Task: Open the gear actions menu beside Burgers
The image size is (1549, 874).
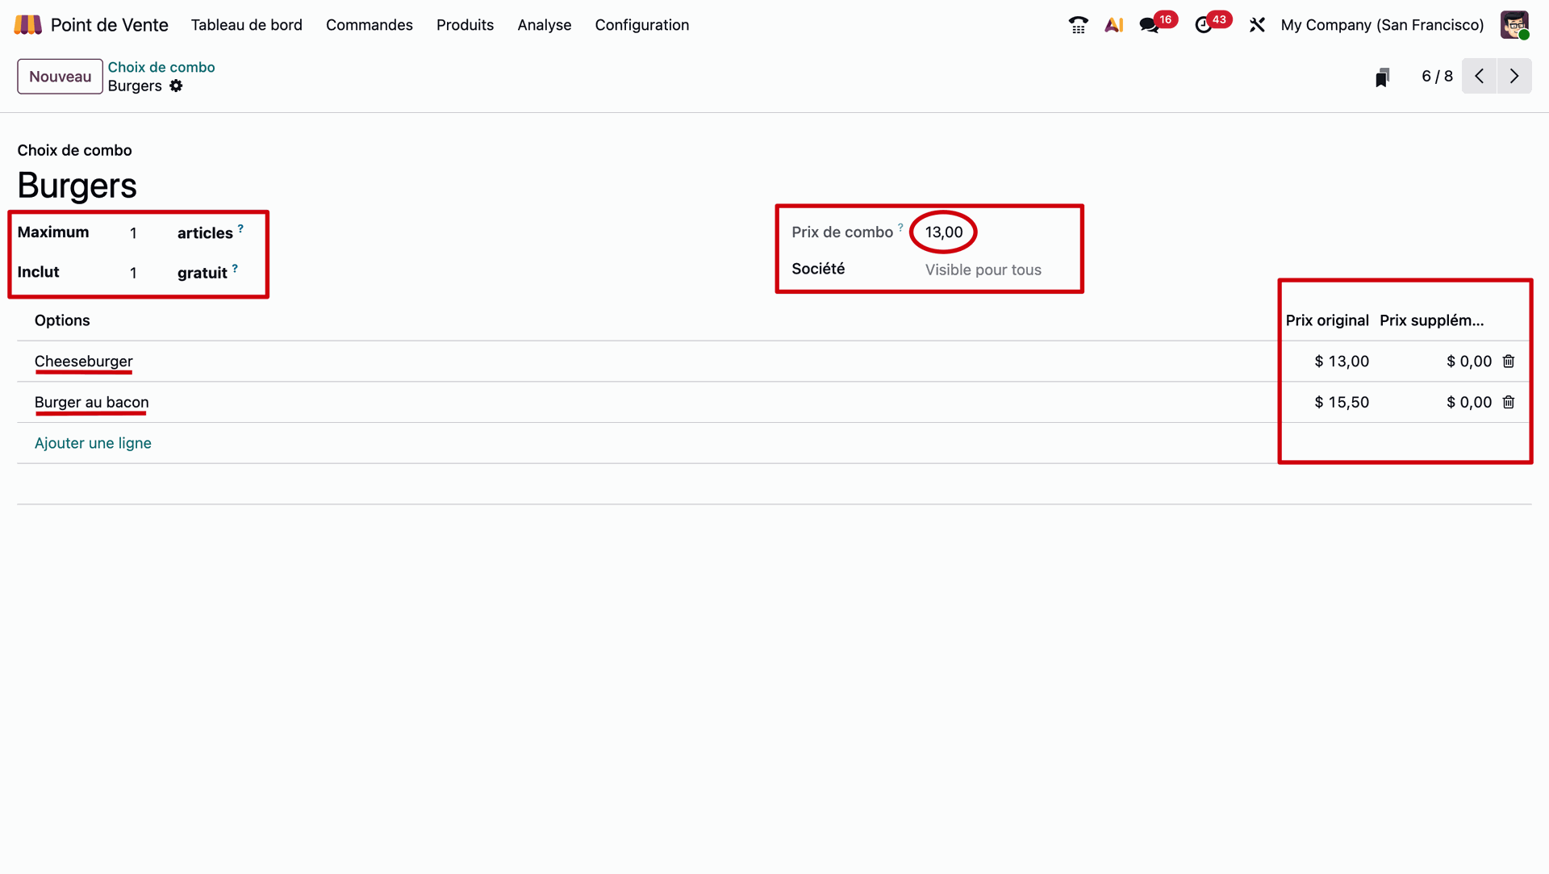Action: point(176,86)
